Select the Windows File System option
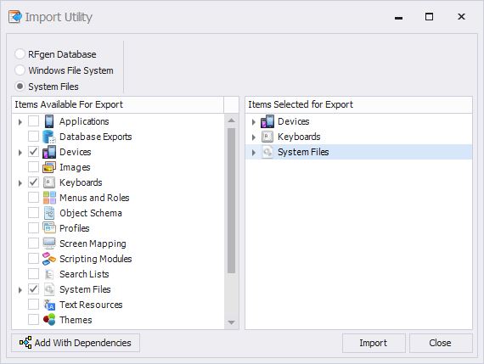 70,70
